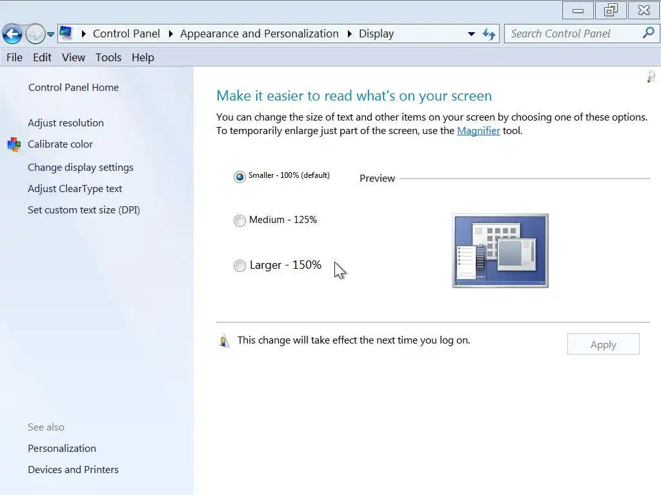Close the Display window
The image size is (661, 495).
pos(644,10)
